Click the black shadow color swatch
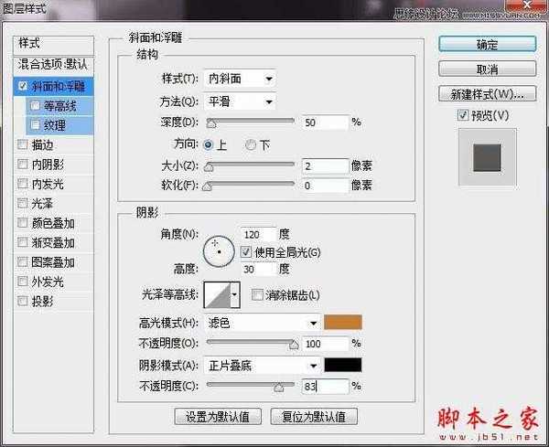549x447 pixels. [x=343, y=365]
